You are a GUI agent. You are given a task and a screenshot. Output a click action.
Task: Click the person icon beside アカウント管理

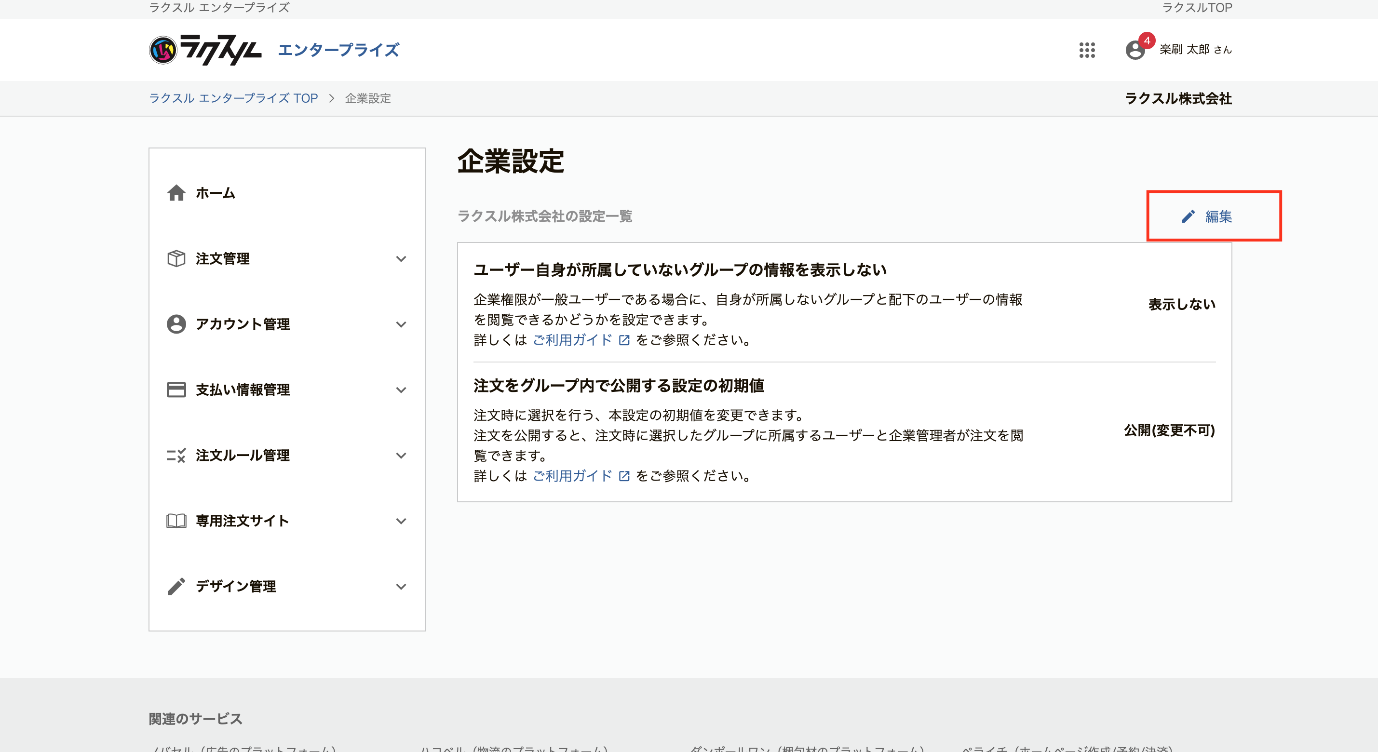click(x=176, y=324)
